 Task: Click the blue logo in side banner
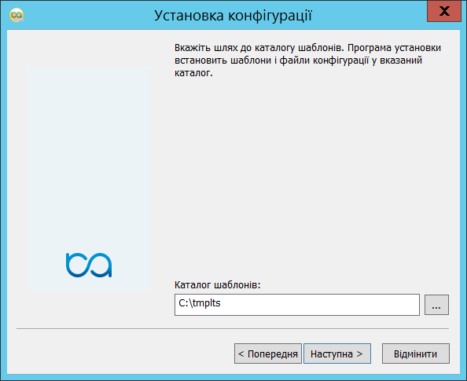coord(89,265)
